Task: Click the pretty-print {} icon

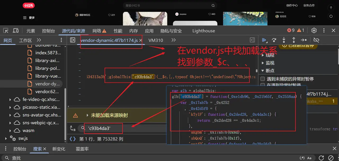Action: coord(72,139)
